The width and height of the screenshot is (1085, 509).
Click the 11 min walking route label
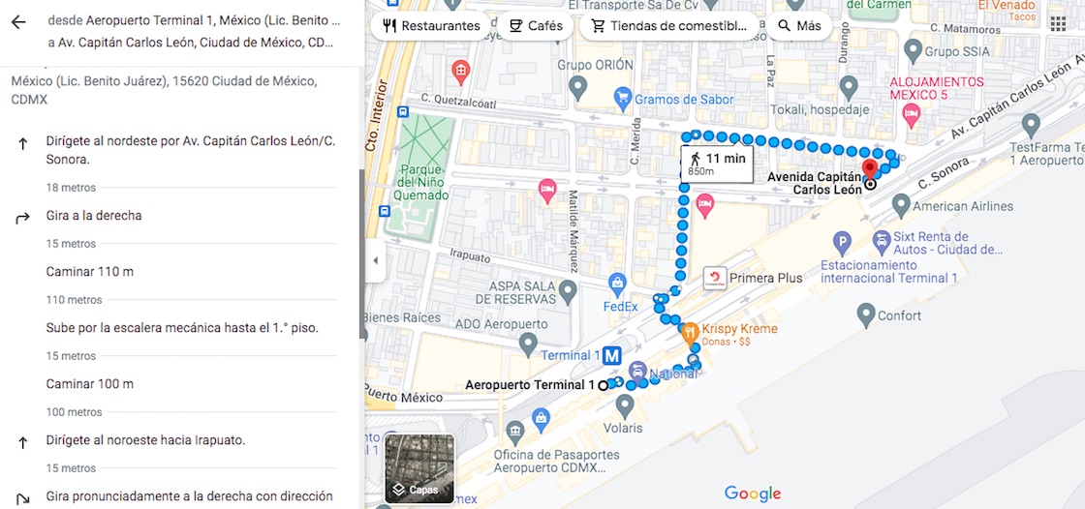(x=717, y=164)
